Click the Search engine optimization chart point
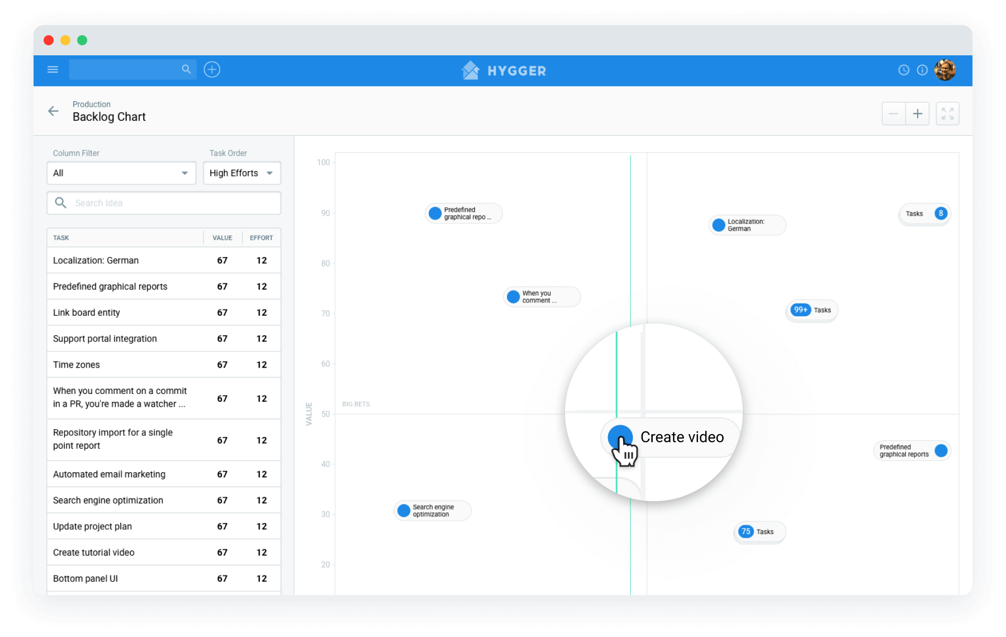 click(x=432, y=511)
